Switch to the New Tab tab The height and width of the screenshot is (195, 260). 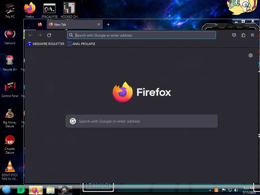[75, 25]
